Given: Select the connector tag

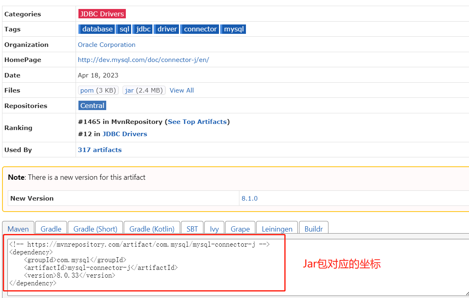Looking at the screenshot, I should [200, 29].
